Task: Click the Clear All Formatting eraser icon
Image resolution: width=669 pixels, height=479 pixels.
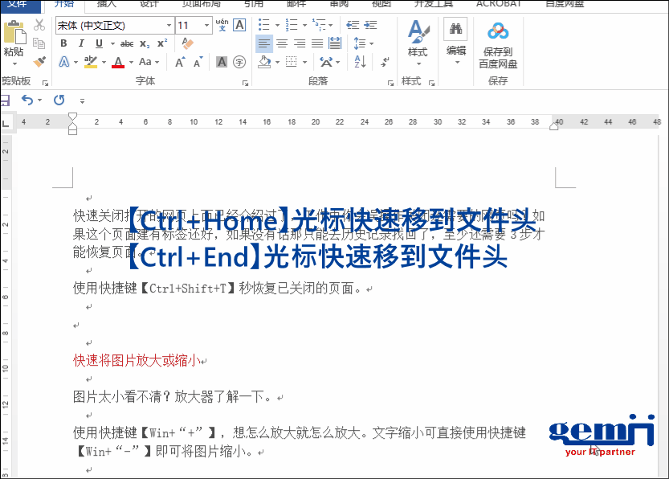Action: pos(186,44)
